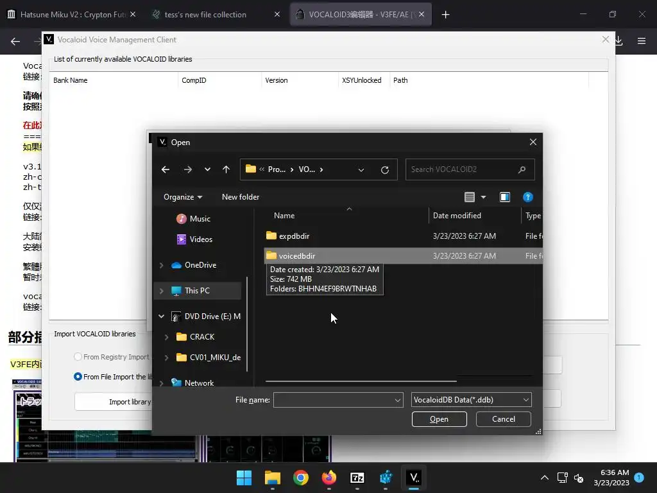Image resolution: width=657 pixels, height=493 pixels.
Task: Open a new browser tab
Action: coord(445,15)
